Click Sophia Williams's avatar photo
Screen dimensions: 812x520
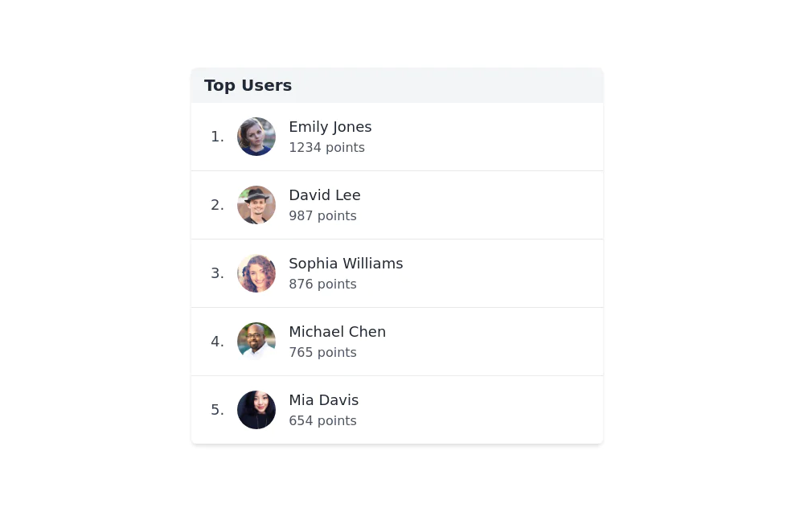tap(256, 273)
